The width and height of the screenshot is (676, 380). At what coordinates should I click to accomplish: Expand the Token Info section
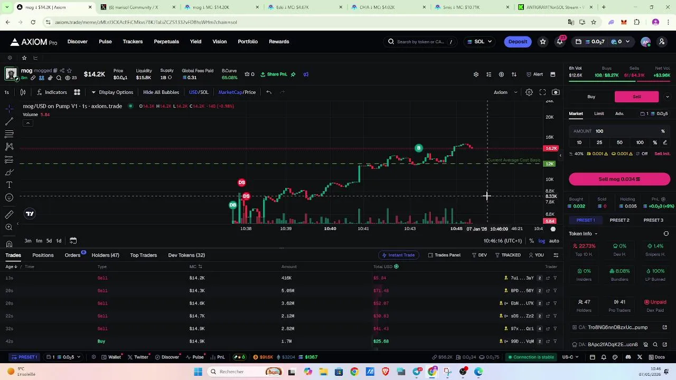[583, 234]
